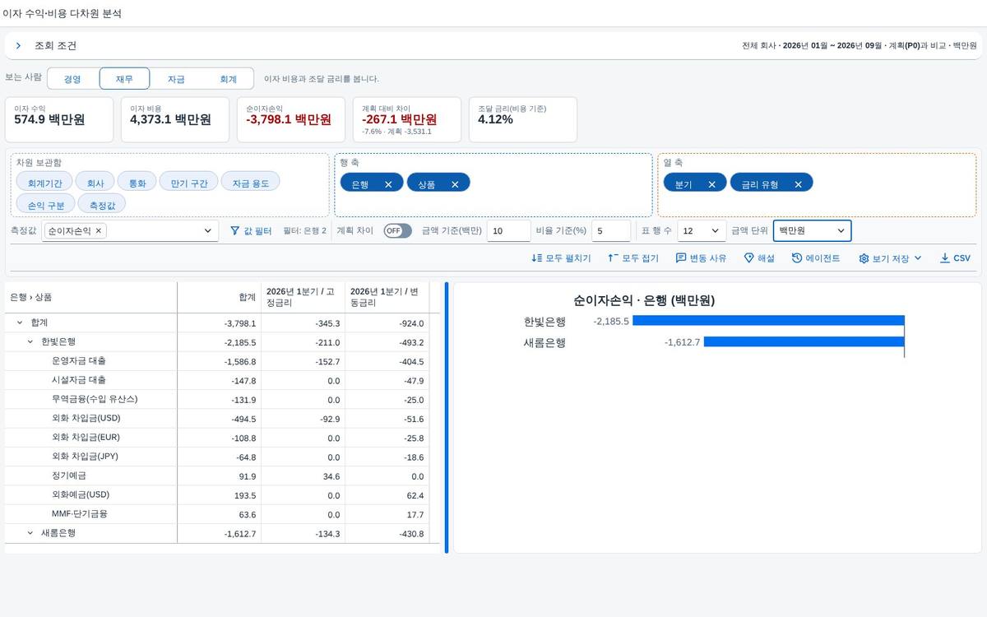Select the 자금 viewer tab
This screenshot has width=987, height=617.
click(176, 79)
